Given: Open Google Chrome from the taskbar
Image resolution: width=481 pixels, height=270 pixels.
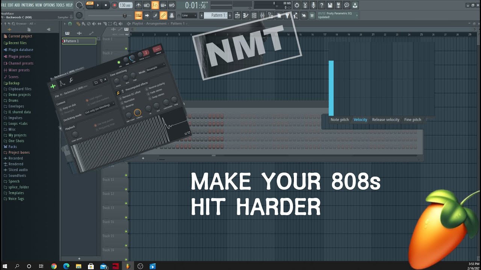Looking at the screenshot, I should pos(54,266).
